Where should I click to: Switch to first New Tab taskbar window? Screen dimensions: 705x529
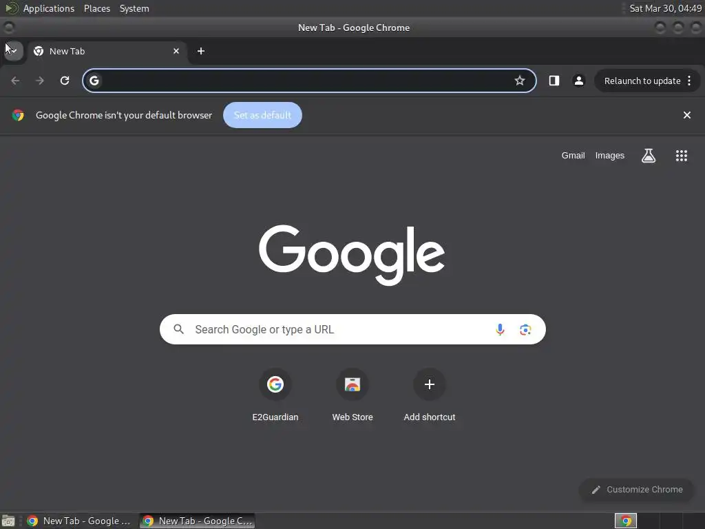point(78,521)
